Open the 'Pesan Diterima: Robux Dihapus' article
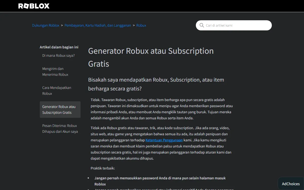This screenshot has height=190, width=304. pos(60,128)
